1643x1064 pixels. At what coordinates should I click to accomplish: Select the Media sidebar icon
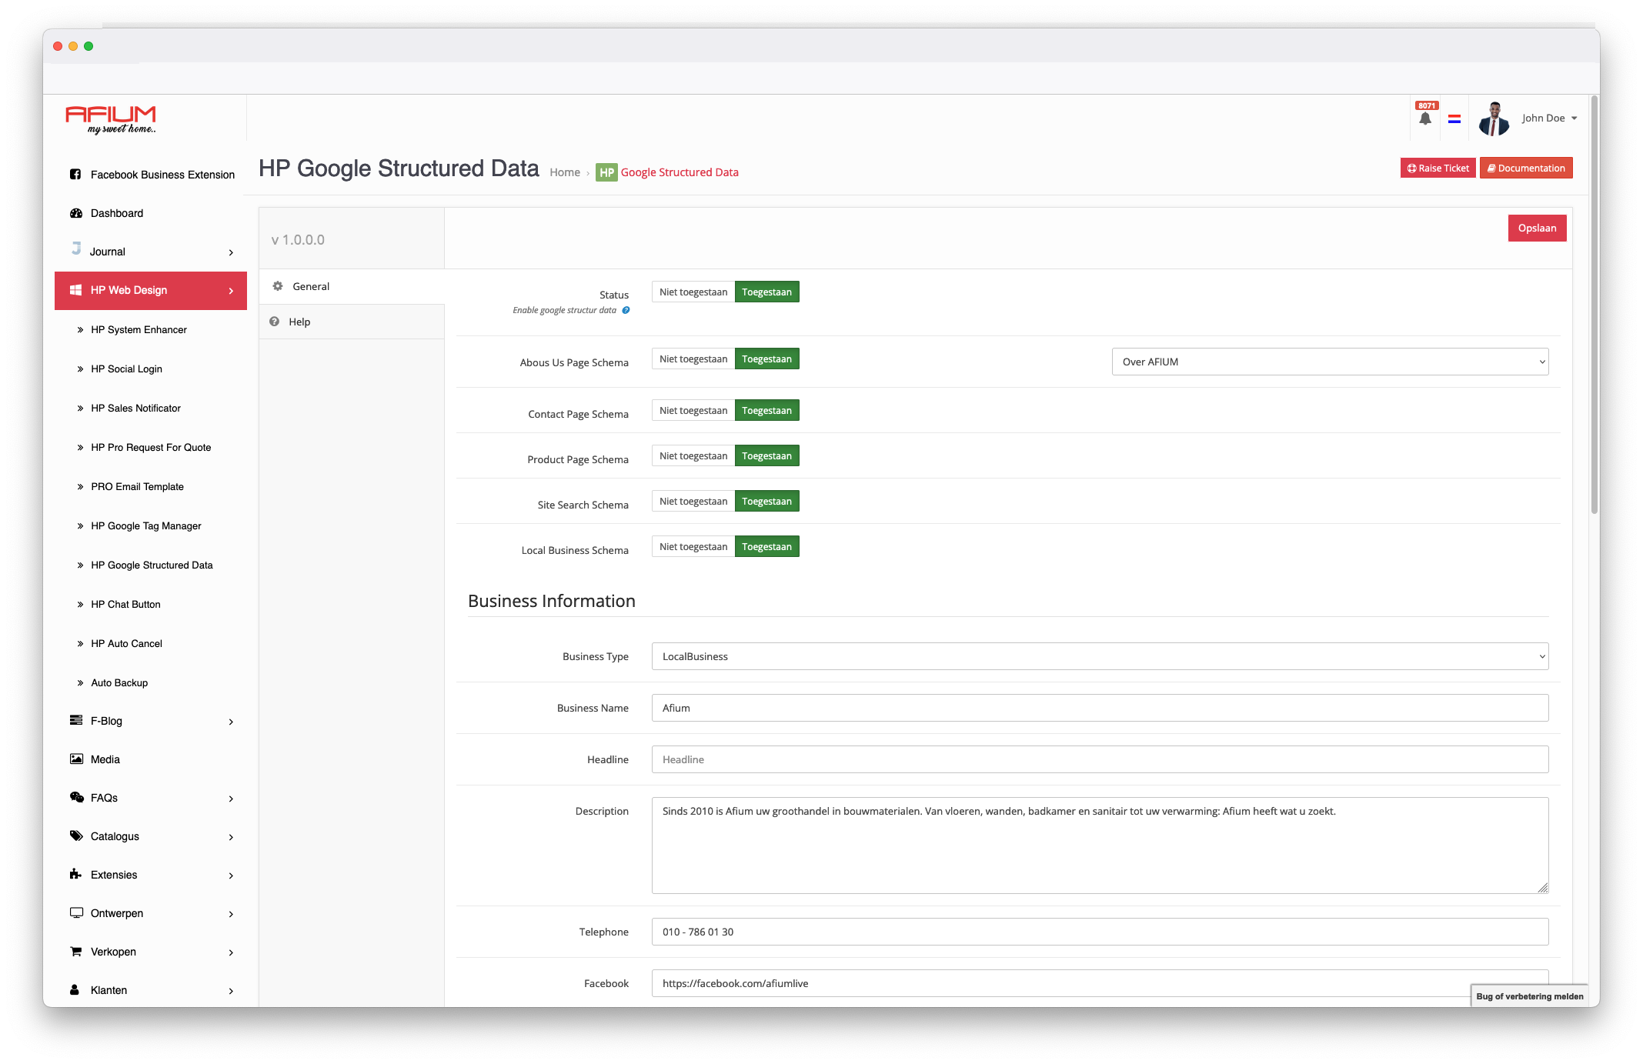tap(75, 759)
